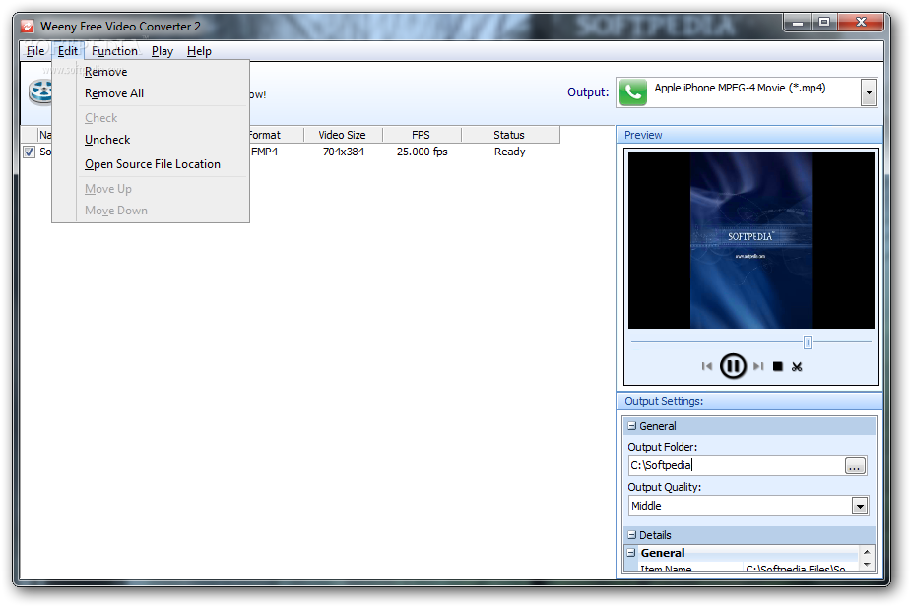This screenshot has width=911, height=607.
Task: Sort by the Video Size column header
Action: click(x=343, y=135)
